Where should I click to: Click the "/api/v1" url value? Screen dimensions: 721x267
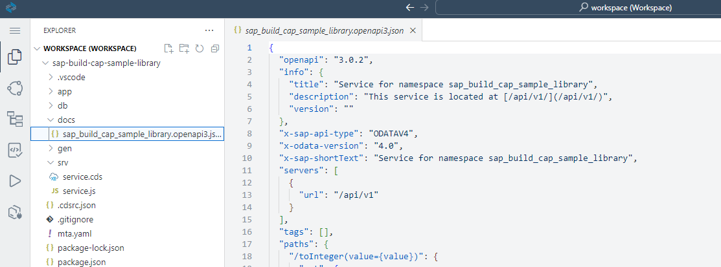coord(358,195)
